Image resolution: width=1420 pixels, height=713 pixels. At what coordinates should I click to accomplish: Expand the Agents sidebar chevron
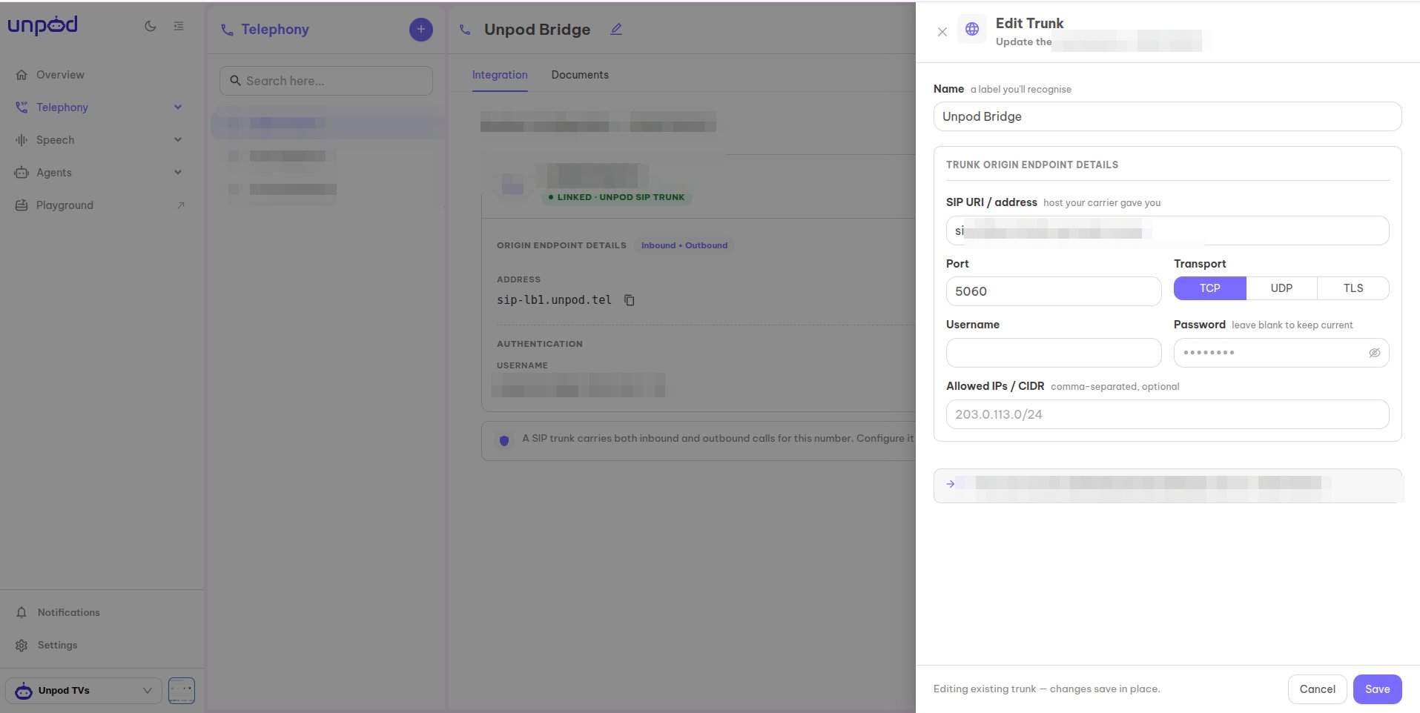(178, 173)
